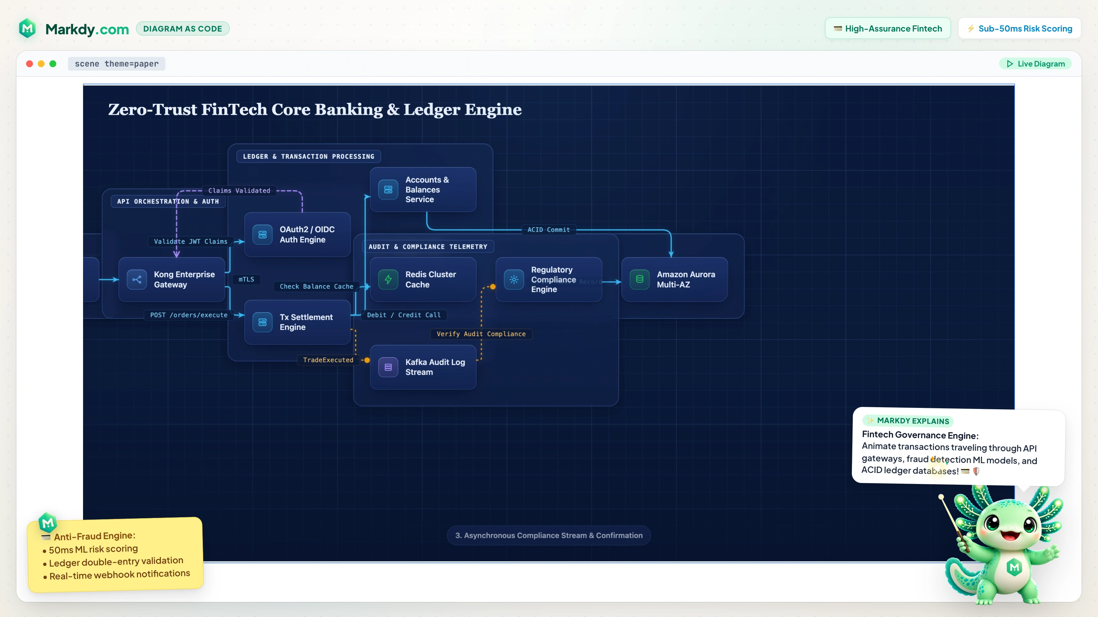Select the OAuth2 / OIDC Auth Engine label
The image size is (1098, 617).
(x=307, y=234)
